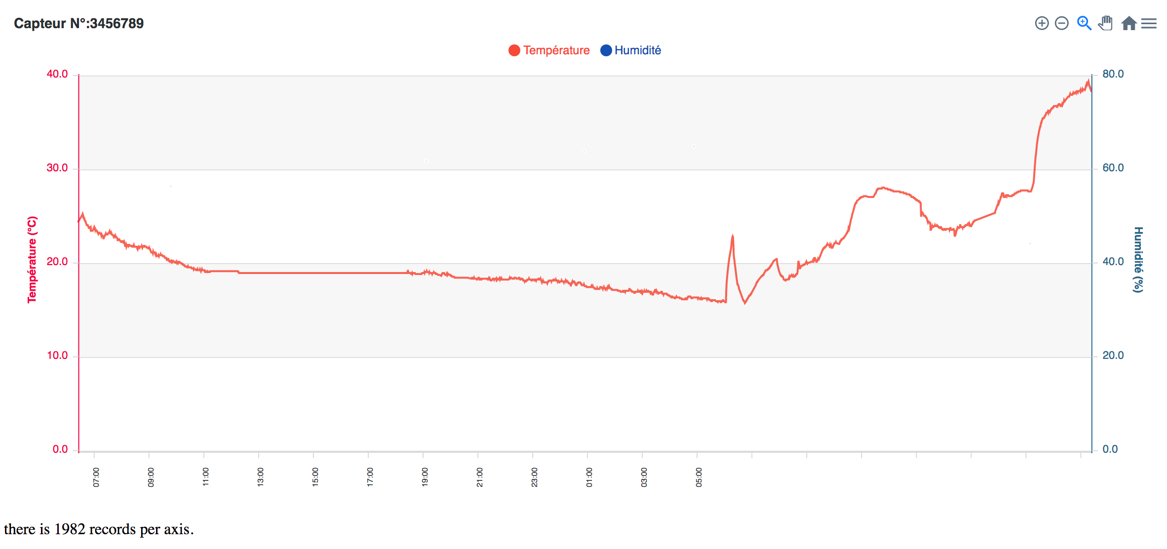Toggle the Température series visibility
This screenshot has width=1167, height=549.
557,50
